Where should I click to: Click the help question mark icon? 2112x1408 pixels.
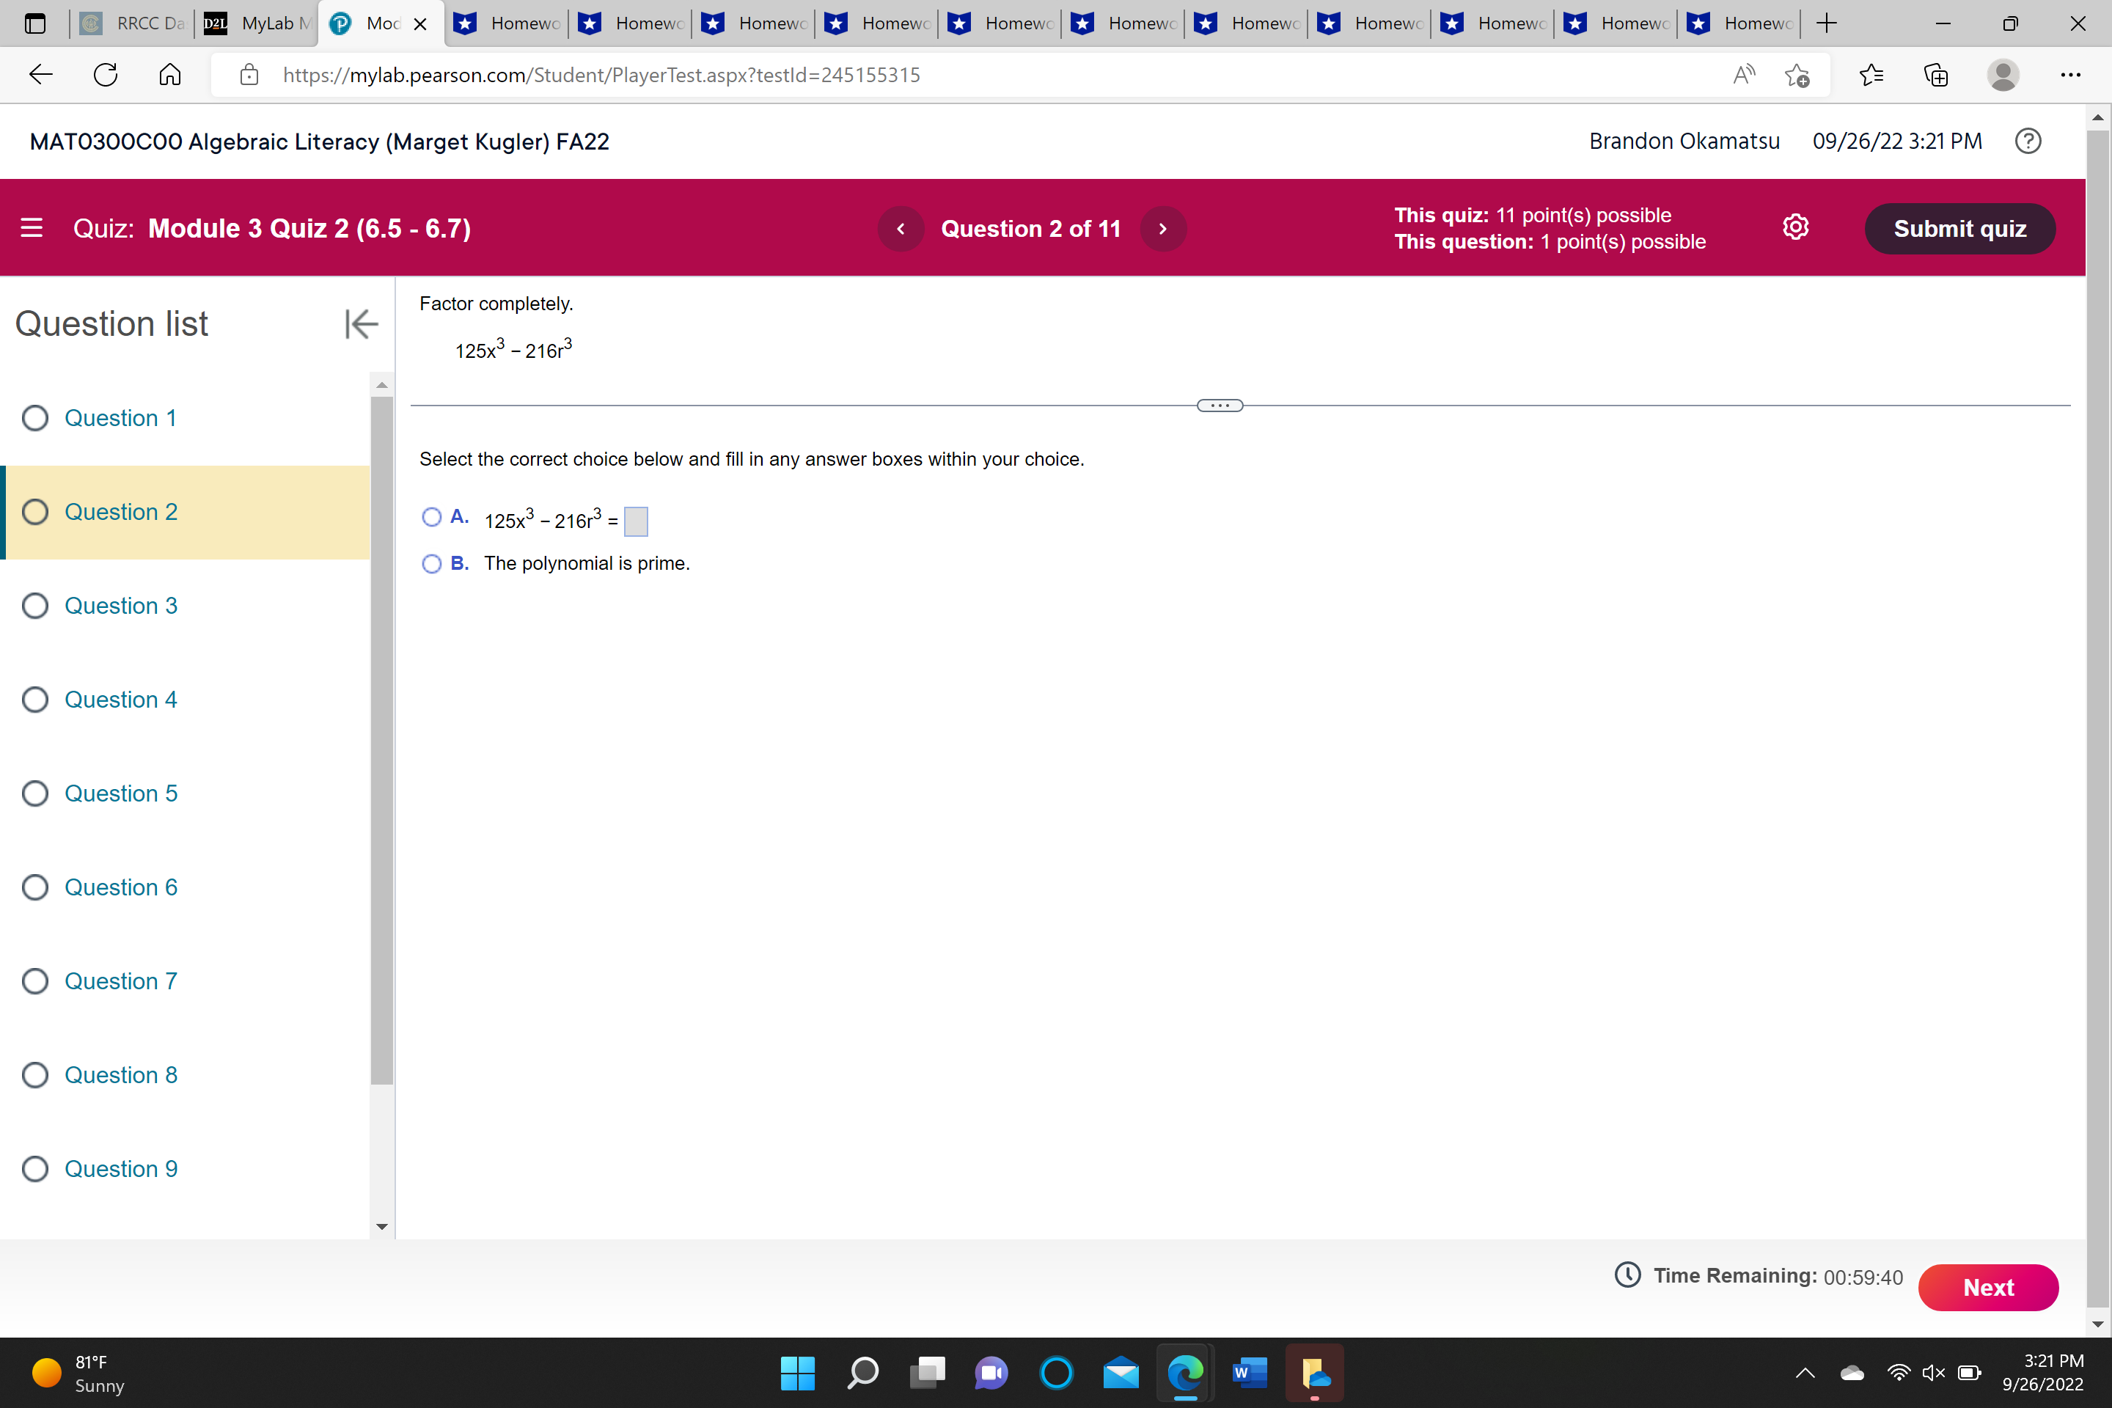2028,141
